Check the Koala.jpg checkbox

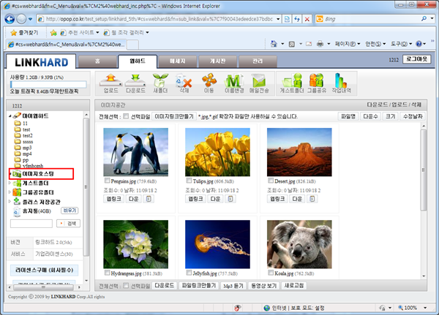[271, 273]
